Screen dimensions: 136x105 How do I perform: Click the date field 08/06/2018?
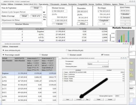point(125,10)
